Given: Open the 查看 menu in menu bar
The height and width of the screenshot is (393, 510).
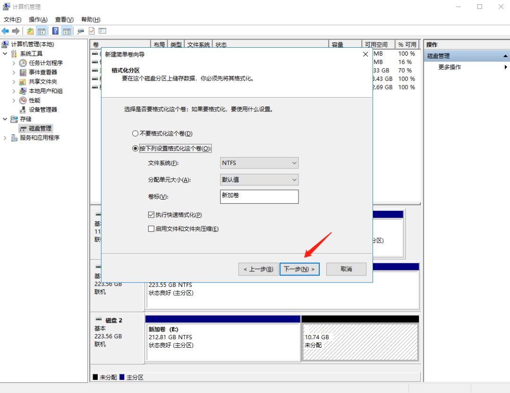Looking at the screenshot, I should (x=64, y=19).
